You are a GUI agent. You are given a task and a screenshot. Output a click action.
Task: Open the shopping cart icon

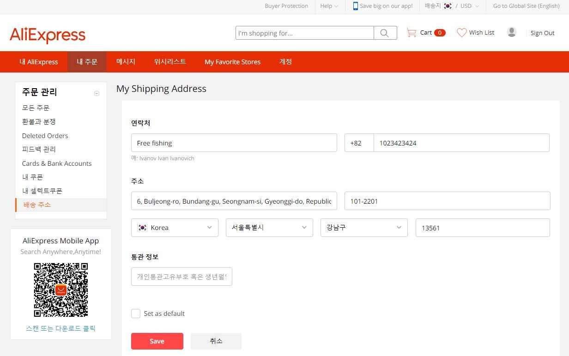(411, 33)
